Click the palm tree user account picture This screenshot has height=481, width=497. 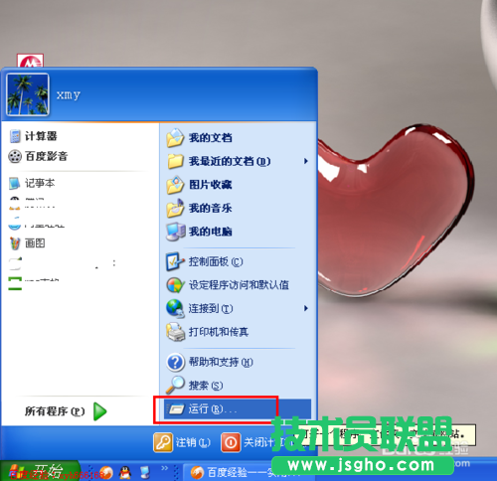click(28, 94)
